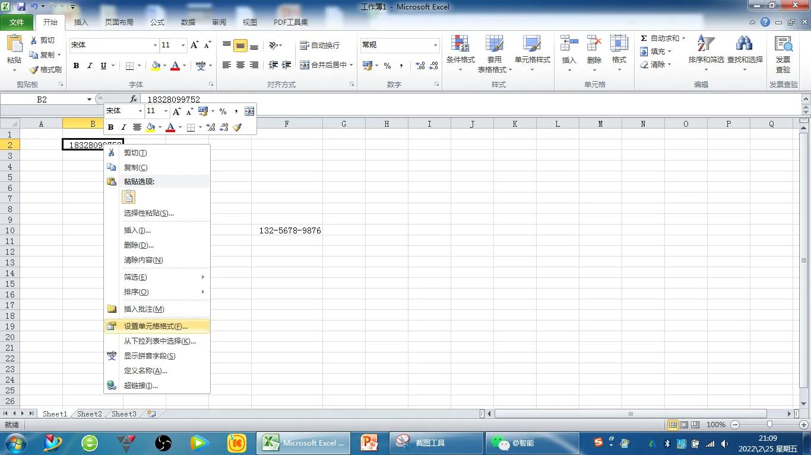This screenshot has width=811, height=455.
Task: Select Clear Contents (清除内容) in context menu
Action: [157, 260]
